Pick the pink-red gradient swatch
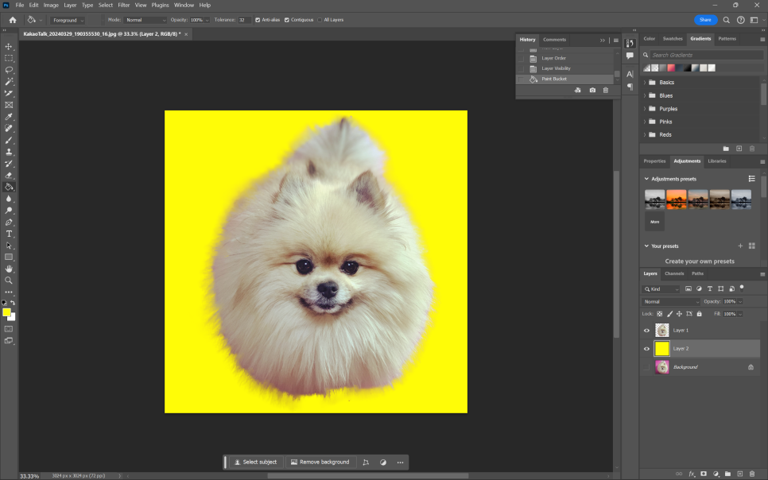This screenshot has height=480, width=768. click(671, 68)
